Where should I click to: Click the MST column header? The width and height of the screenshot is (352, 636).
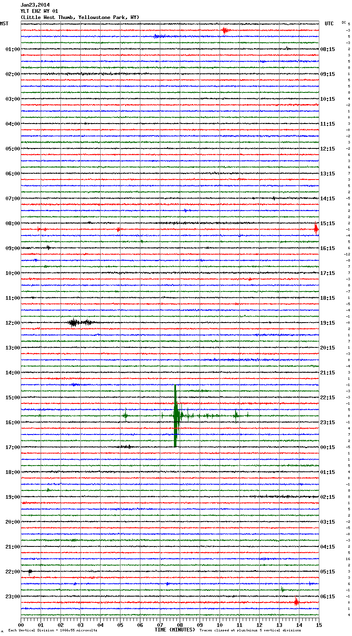pos(4,24)
